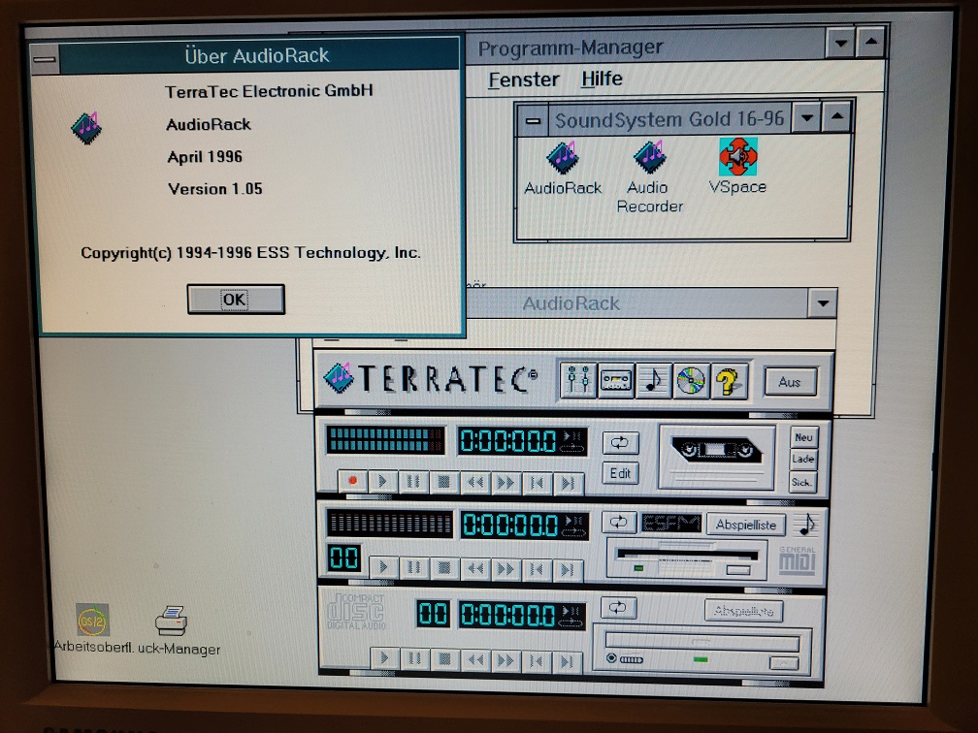Image resolution: width=978 pixels, height=733 pixels.
Task: Rewind in the CD player deck
Action: click(475, 659)
